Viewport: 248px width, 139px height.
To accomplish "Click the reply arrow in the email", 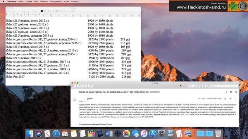I will pos(231,99).
